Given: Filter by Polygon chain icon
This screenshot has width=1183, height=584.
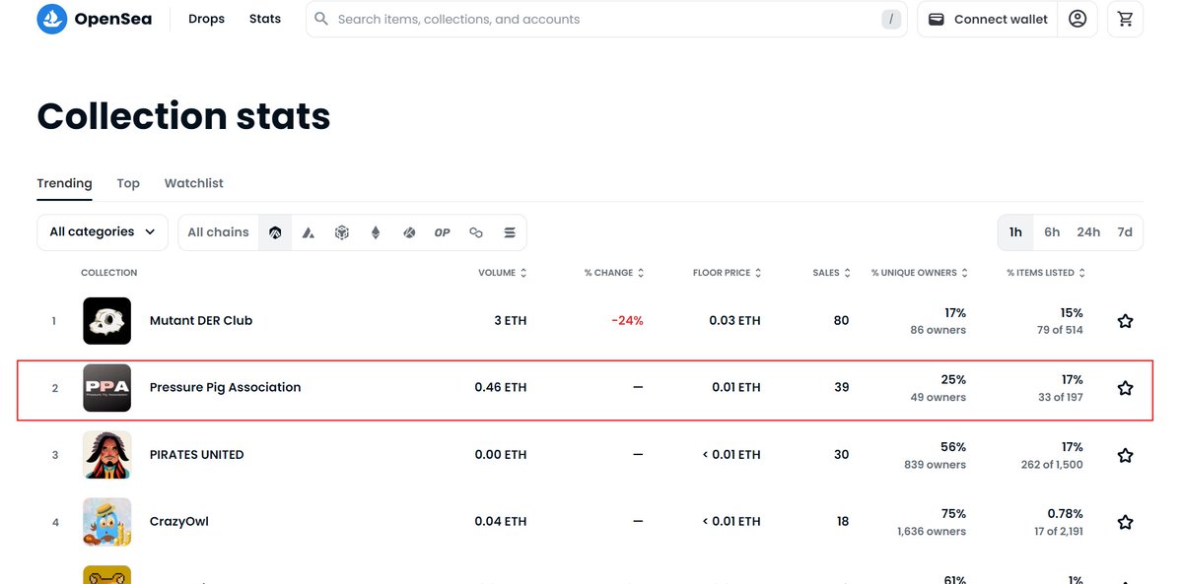Looking at the screenshot, I should [x=476, y=232].
